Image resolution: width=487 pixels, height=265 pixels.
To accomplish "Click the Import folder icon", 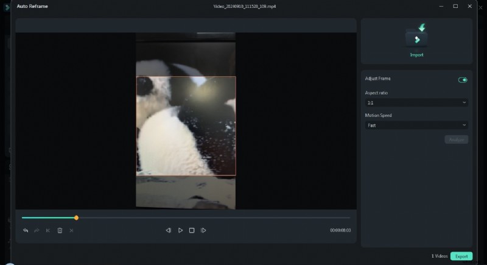I will tap(416, 37).
